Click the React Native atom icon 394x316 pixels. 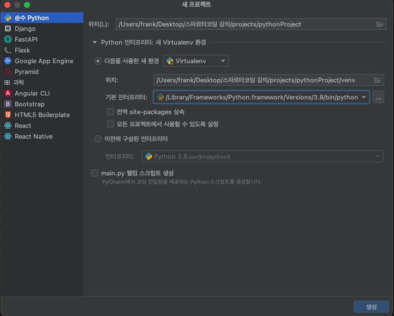point(8,136)
